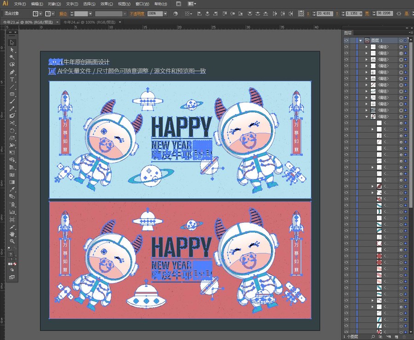Select the Column Graph tool

(x=12, y=212)
